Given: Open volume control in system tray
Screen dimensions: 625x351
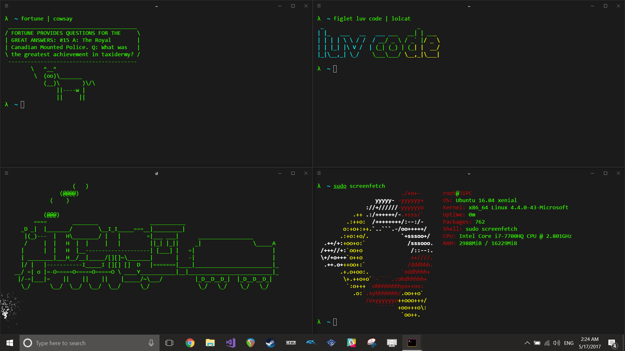Looking at the screenshot, I should click(x=556, y=343).
